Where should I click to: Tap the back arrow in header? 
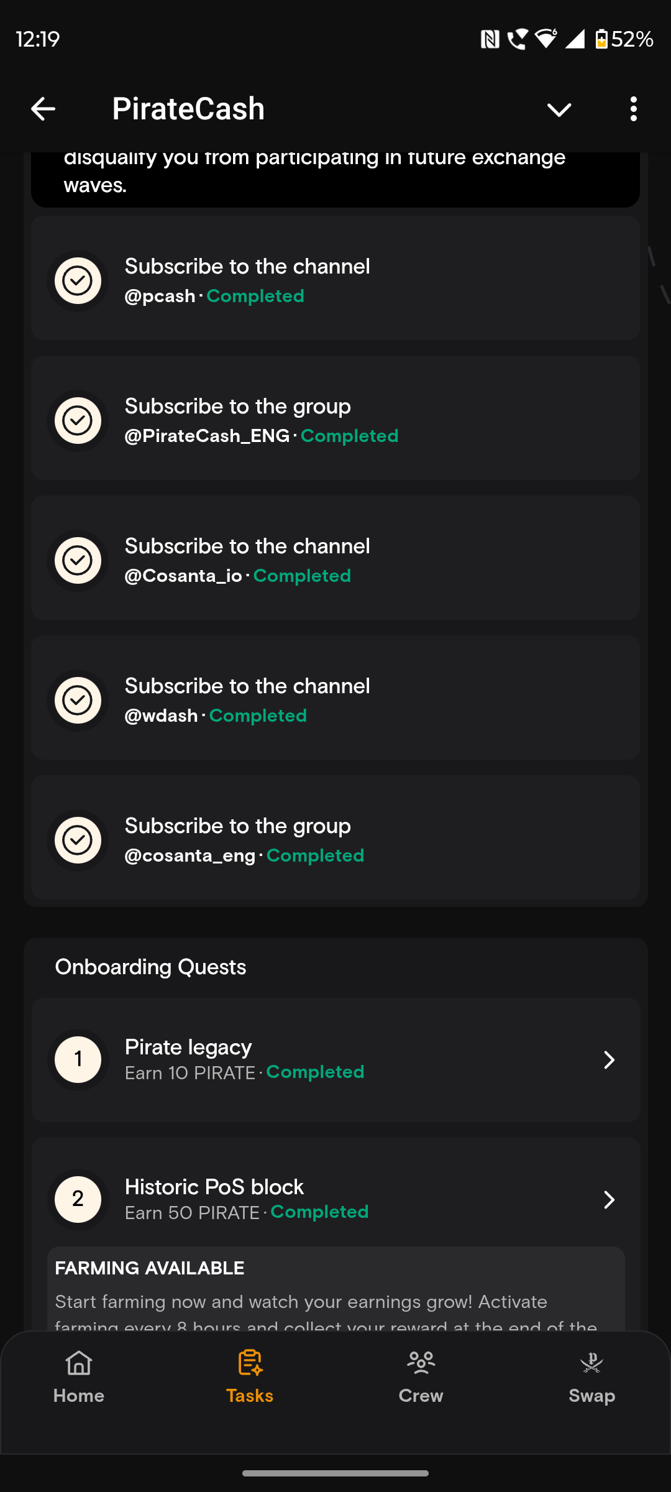43,109
